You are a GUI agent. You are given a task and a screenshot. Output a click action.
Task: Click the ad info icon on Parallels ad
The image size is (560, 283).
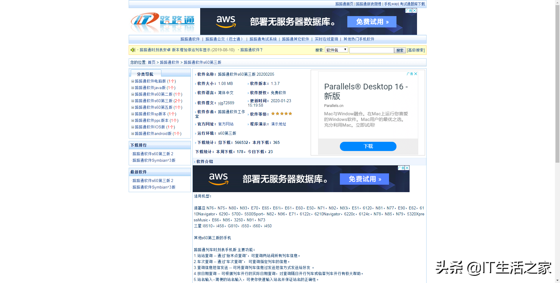[x=410, y=74]
